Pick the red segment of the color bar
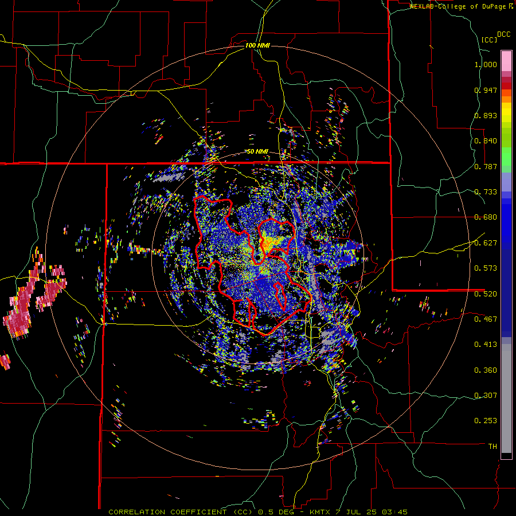The image size is (516, 516). coord(506,86)
